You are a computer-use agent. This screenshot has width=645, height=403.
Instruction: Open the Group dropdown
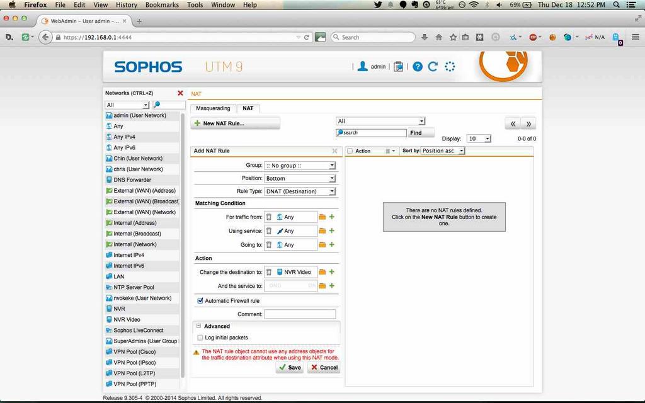300,166
